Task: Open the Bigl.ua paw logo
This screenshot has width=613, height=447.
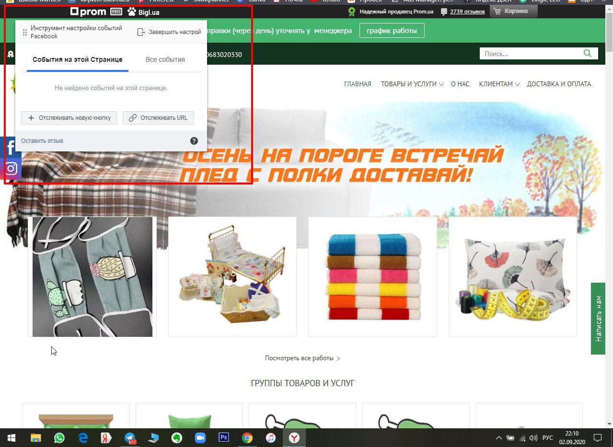Action: pyautogui.click(x=143, y=12)
